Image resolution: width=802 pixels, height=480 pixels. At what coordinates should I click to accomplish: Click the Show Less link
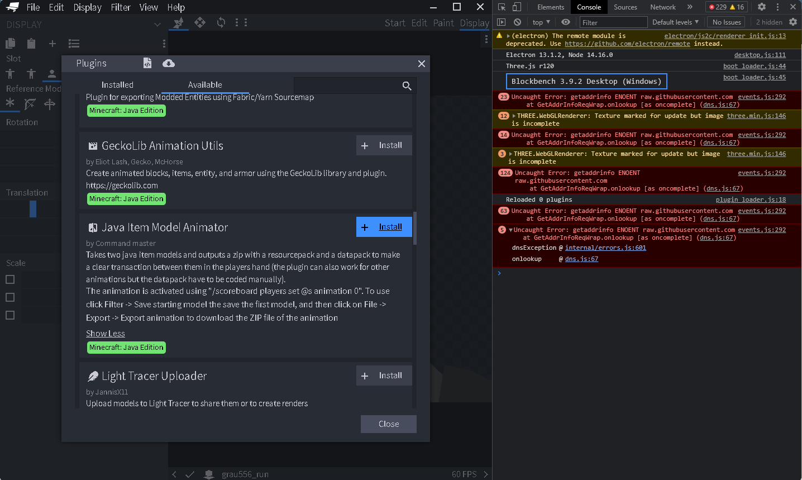105,333
